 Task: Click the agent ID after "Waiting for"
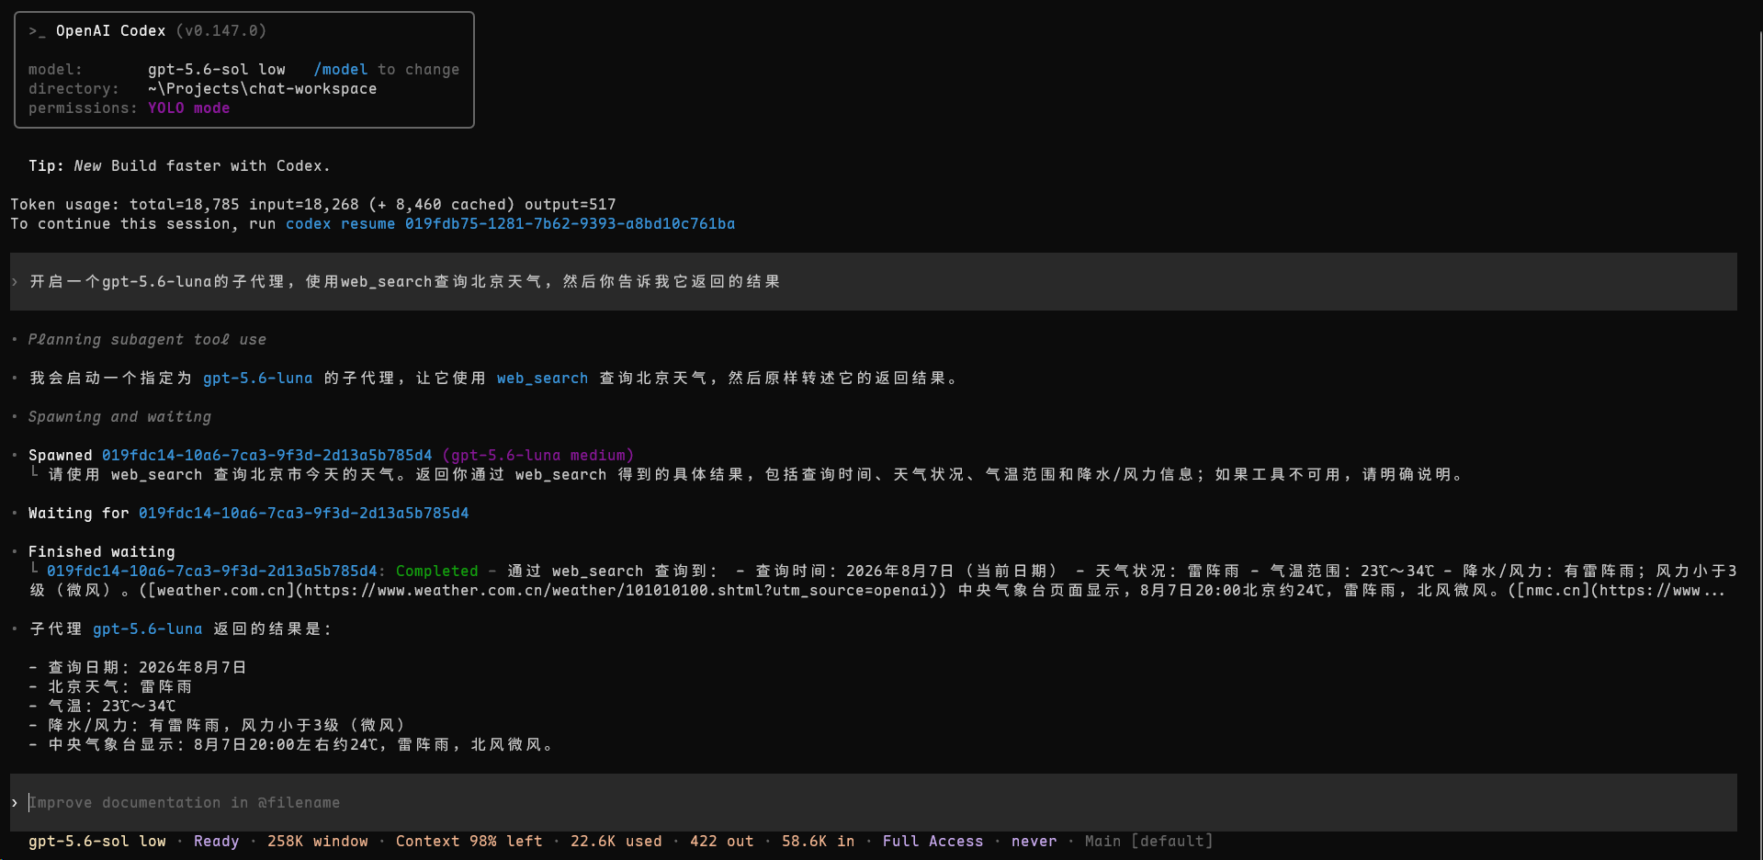[x=304, y=514]
